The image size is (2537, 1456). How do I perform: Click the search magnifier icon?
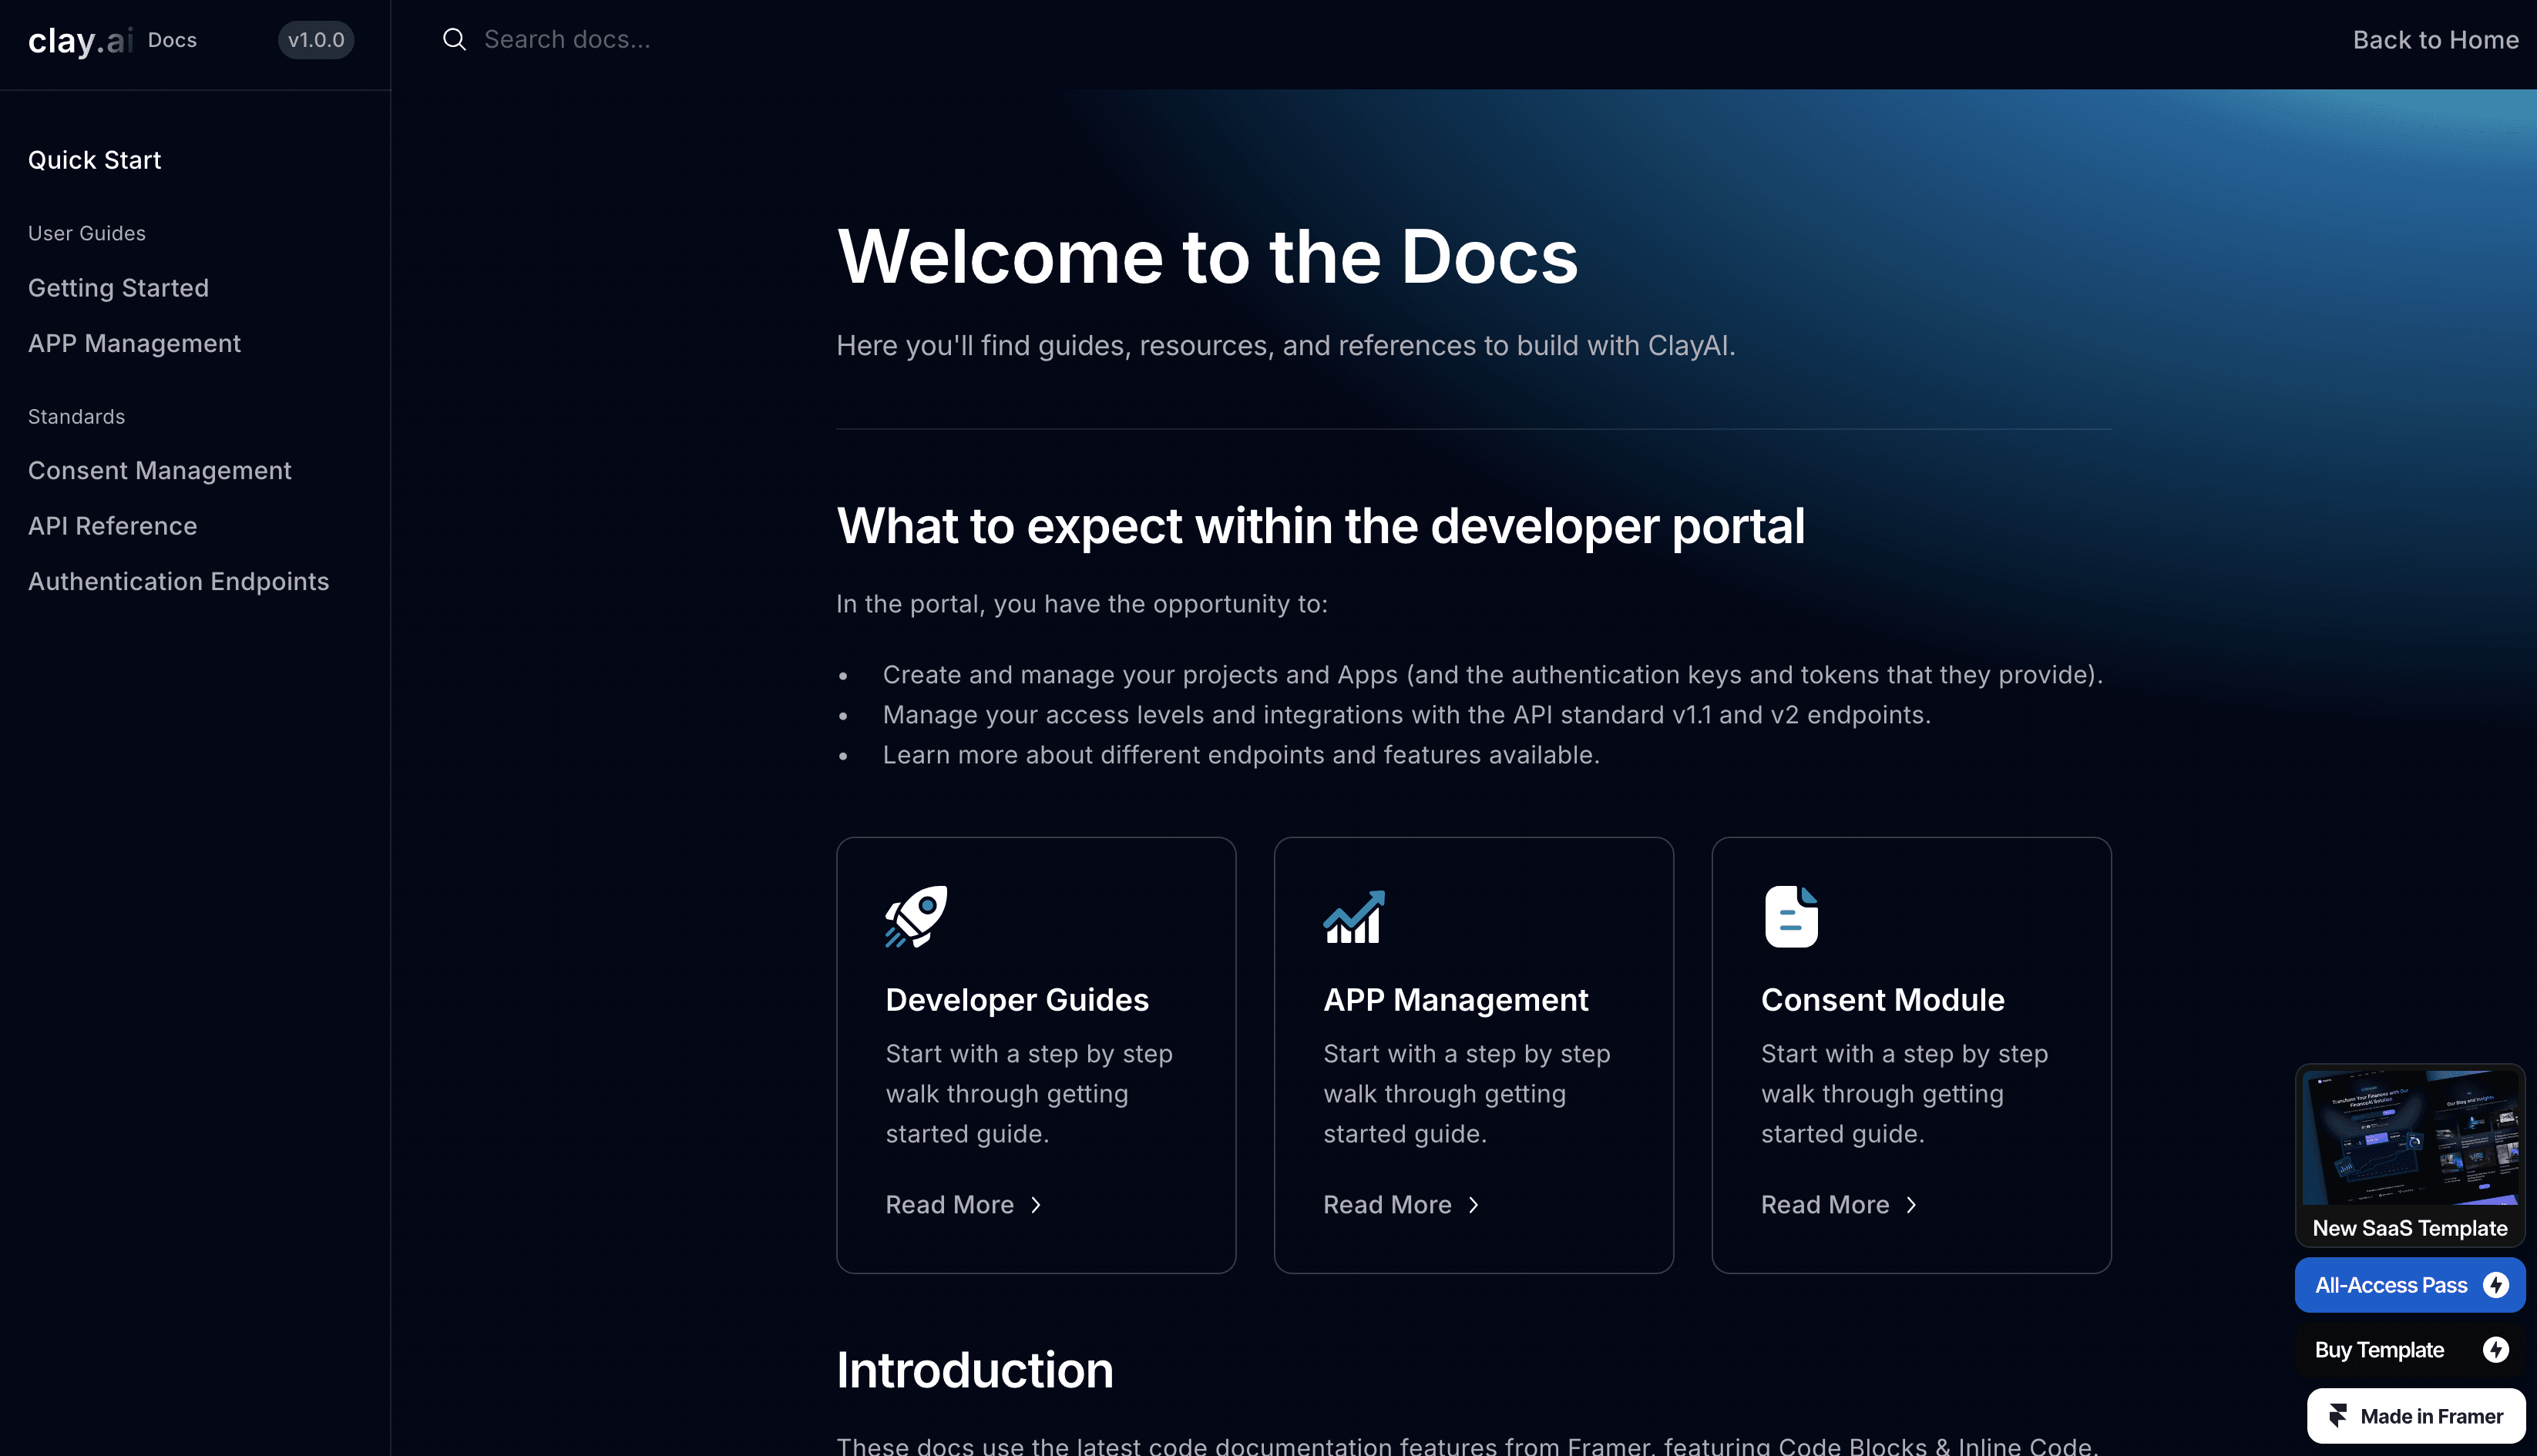tap(454, 40)
